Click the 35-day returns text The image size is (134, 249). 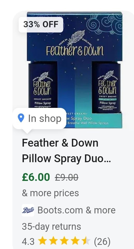click(51, 226)
